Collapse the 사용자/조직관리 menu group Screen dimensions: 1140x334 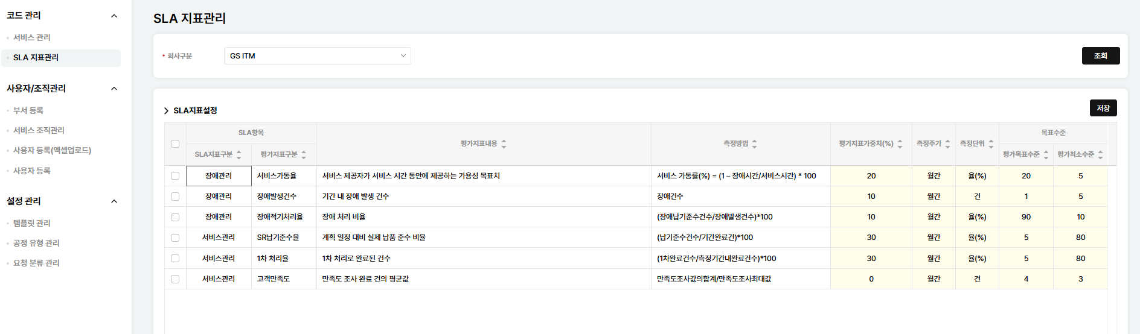coord(114,89)
